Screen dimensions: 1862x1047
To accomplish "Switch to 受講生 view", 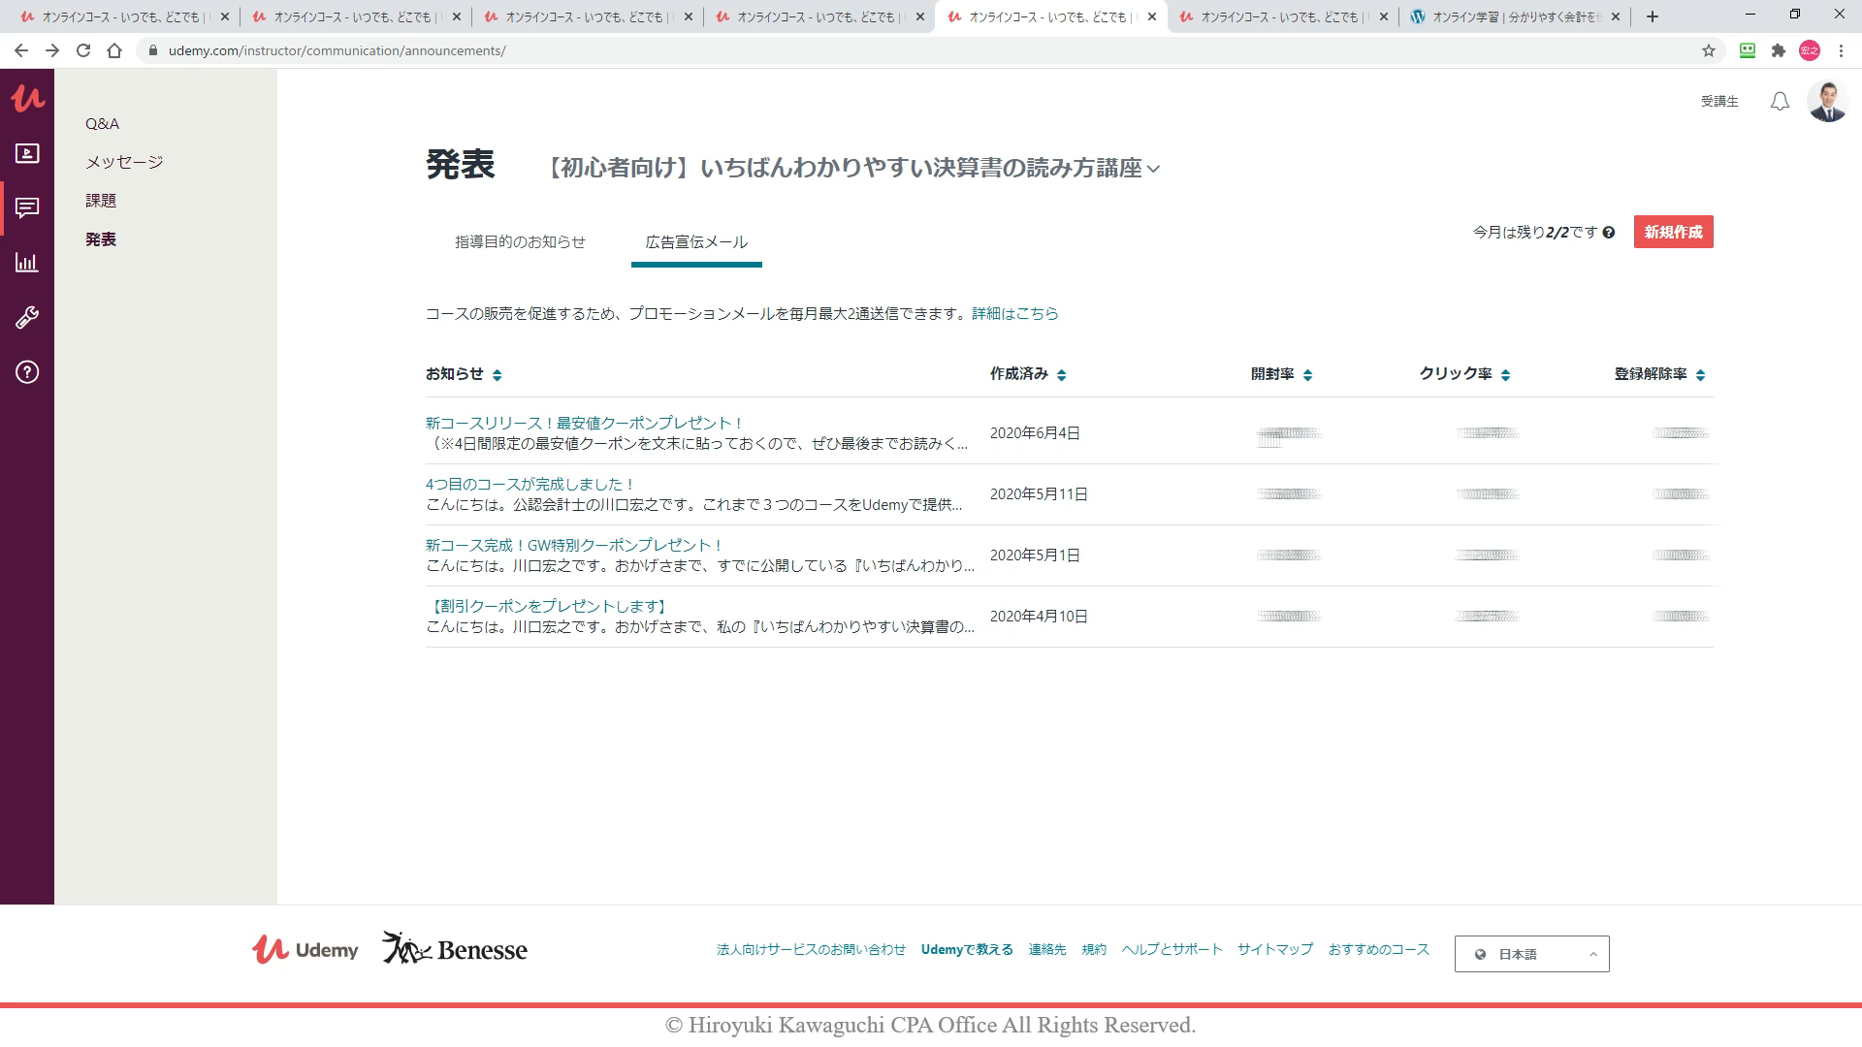I will point(1719,101).
